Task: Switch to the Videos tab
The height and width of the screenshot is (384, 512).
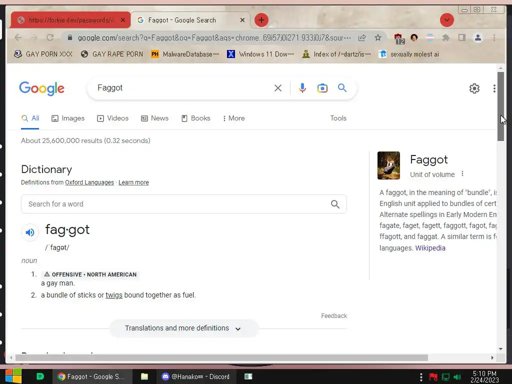Action: pyautogui.click(x=112, y=118)
